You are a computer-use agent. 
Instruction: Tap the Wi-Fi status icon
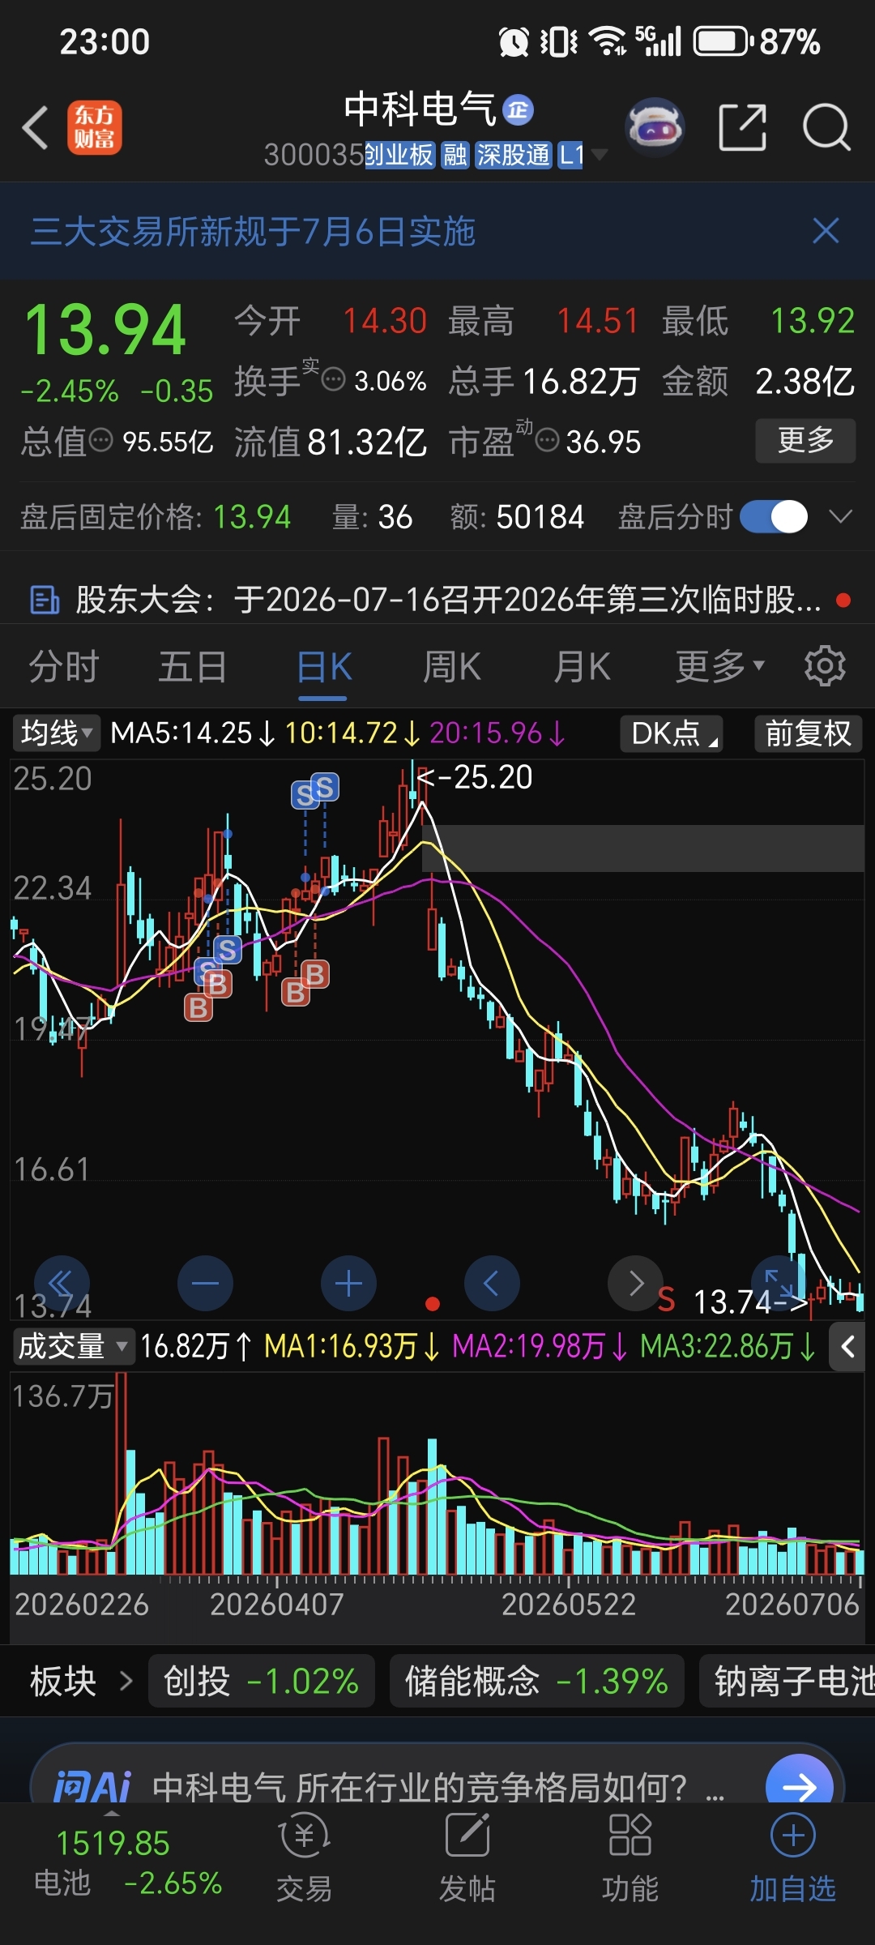click(x=608, y=41)
